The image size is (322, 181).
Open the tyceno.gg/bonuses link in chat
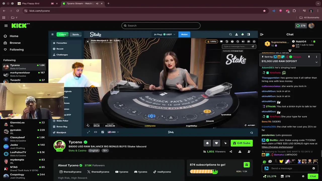click(277, 147)
